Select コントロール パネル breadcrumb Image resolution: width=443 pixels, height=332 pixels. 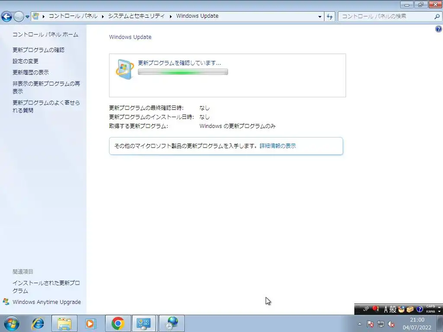click(x=73, y=16)
